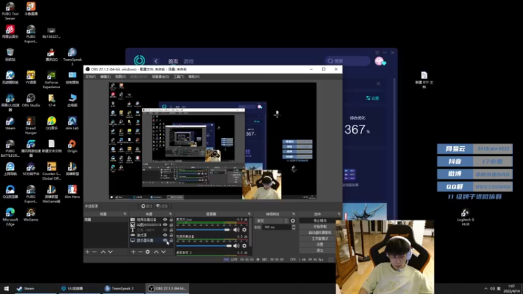Viewport: 523px width, 294px height.
Task: Toggle visibility of QQ图片 image source
Action: (165, 225)
